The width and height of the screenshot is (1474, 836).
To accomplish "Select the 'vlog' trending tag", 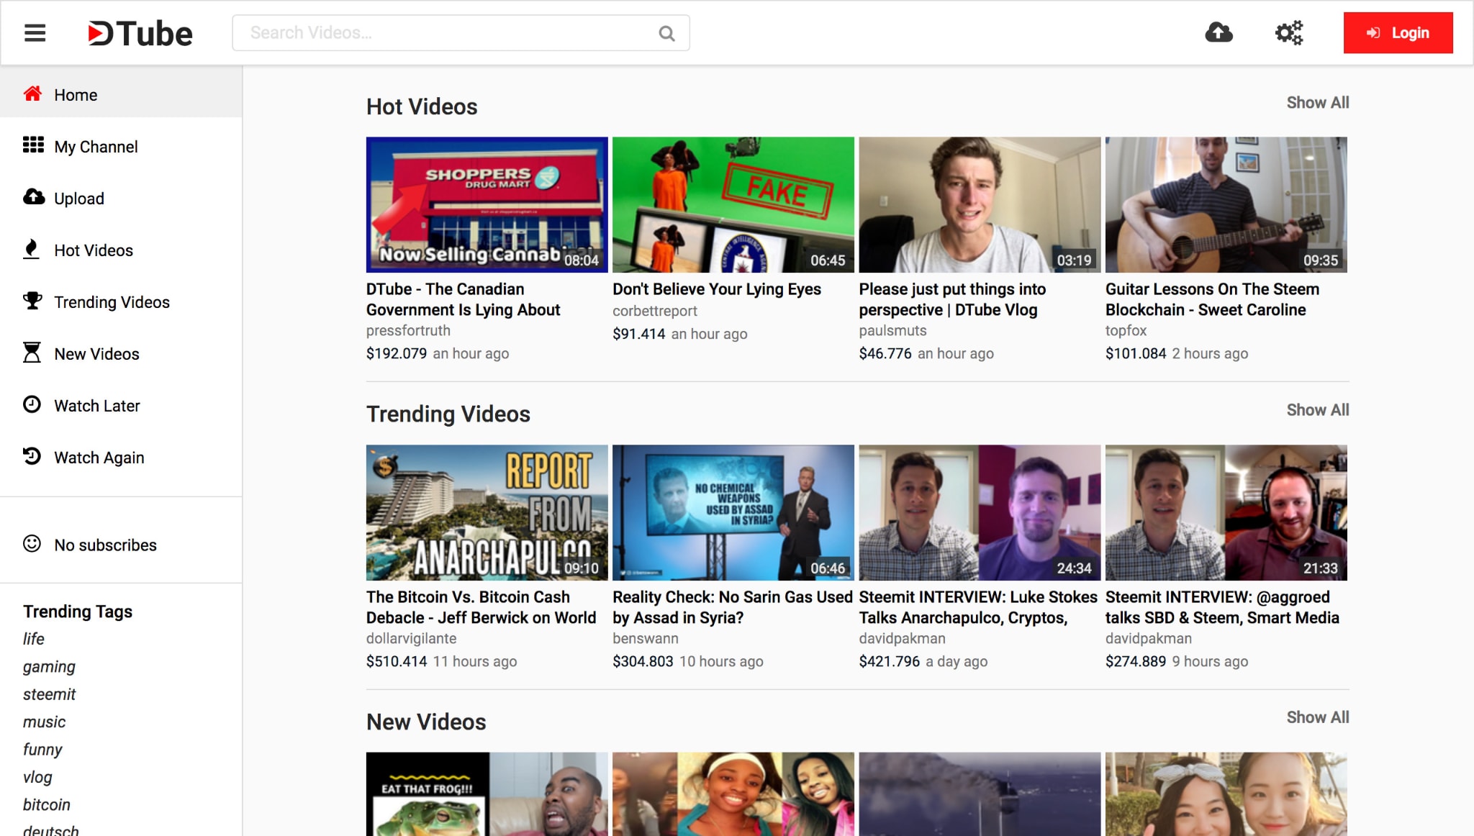I will tap(37, 777).
